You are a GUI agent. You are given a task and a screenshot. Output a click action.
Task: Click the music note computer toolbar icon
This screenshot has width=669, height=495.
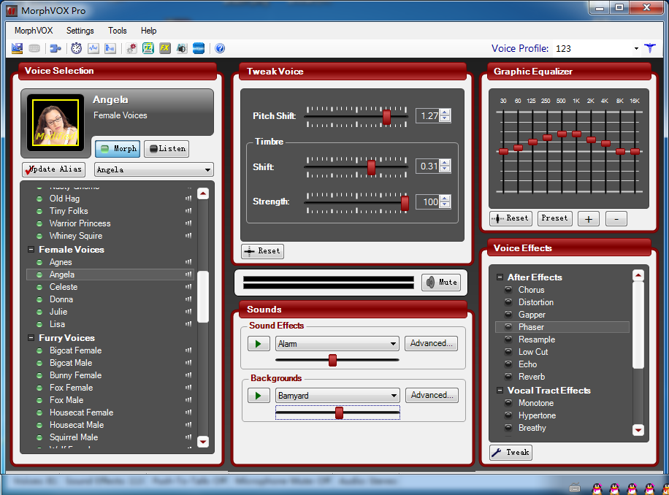148,48
